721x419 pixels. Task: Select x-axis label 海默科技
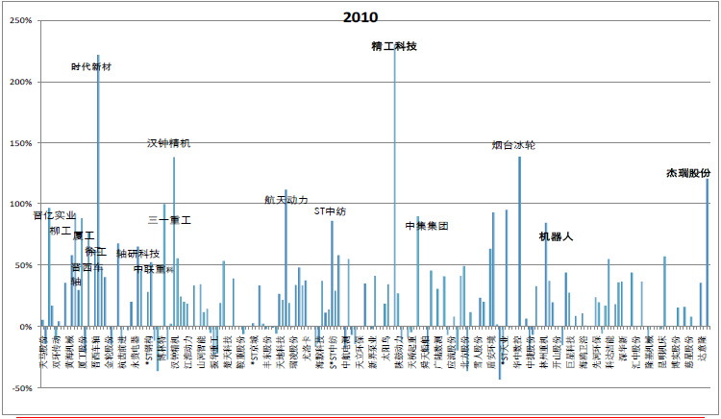pyautogui.click(x=320, y=353)
